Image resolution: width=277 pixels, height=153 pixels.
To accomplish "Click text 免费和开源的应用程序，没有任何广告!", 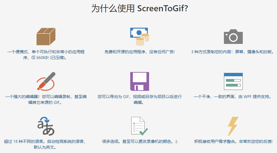I will coord(140,52).
